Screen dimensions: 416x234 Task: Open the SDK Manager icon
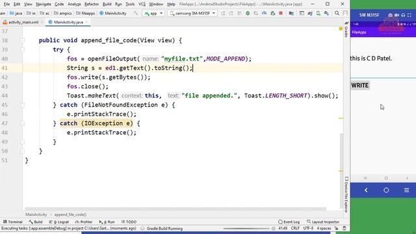pyautogui.click(x=326, y=13)
